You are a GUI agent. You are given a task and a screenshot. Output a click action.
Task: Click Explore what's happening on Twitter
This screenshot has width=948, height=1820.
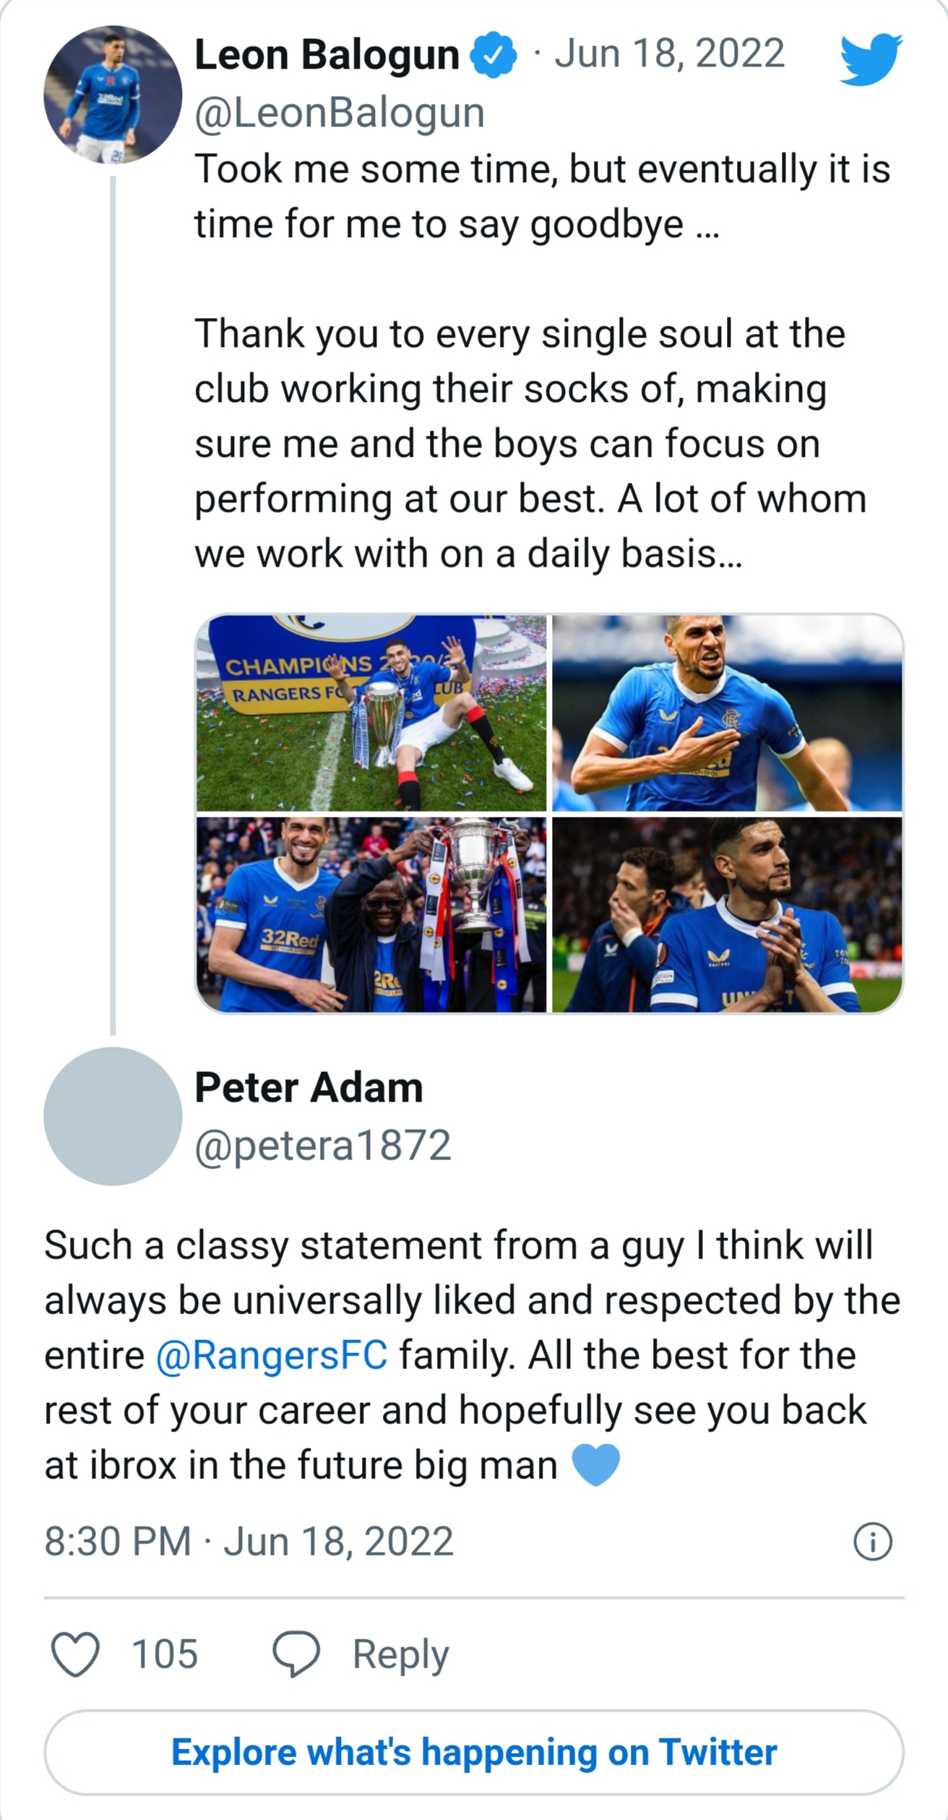[x=474, y=1752]
